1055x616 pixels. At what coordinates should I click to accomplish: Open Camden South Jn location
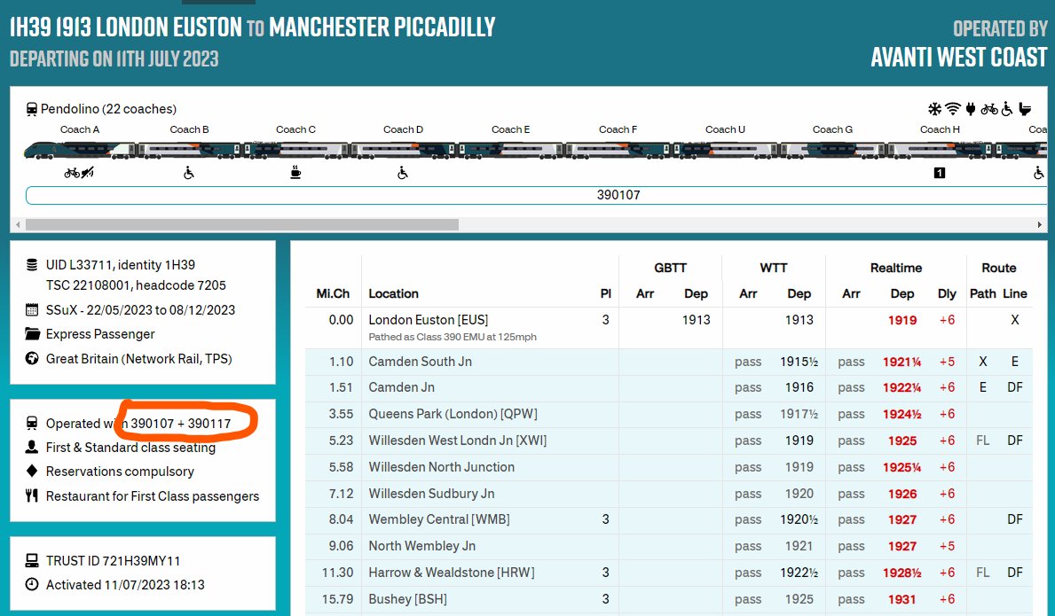point(420,362)
